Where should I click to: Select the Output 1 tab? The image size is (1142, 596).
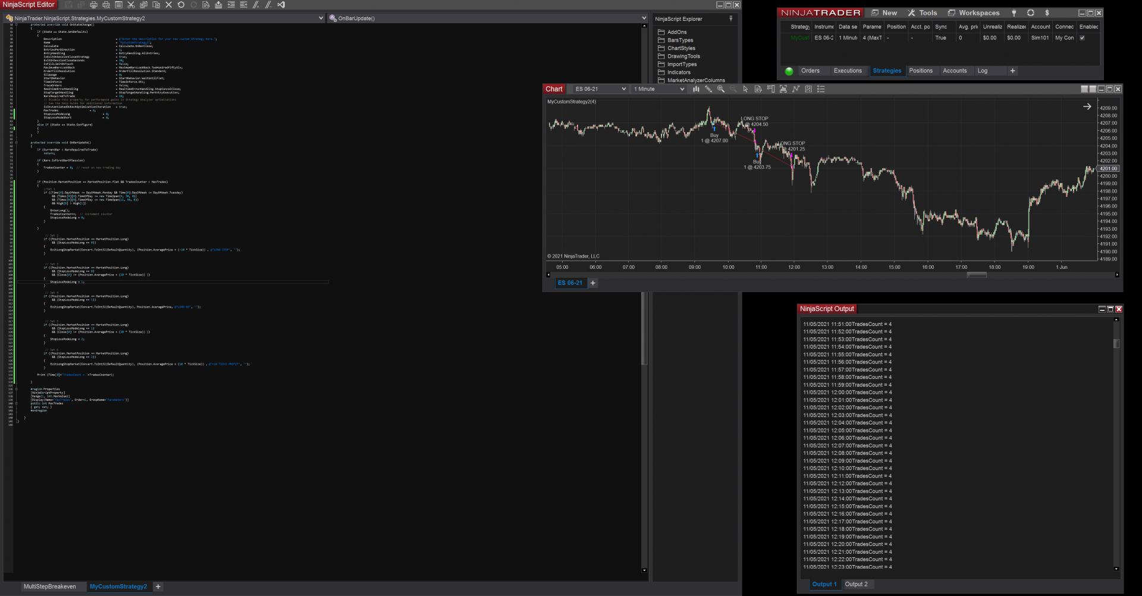tap(824, 585)
